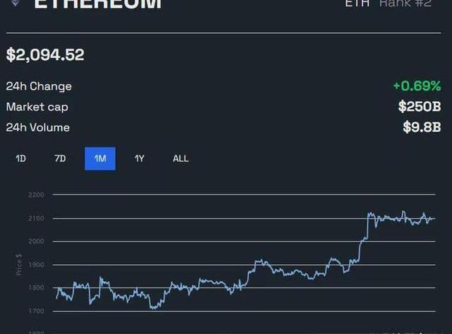
Task: Click the 24h Volume label
Action: click(x=38, y=128)
